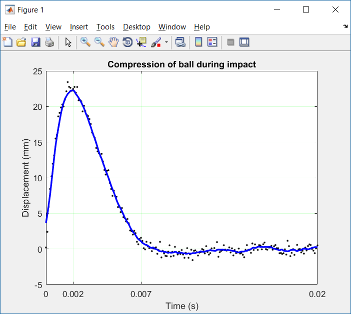Select the Rotate 3D tool
Screen dimensions: 351x314
point(127,42)
